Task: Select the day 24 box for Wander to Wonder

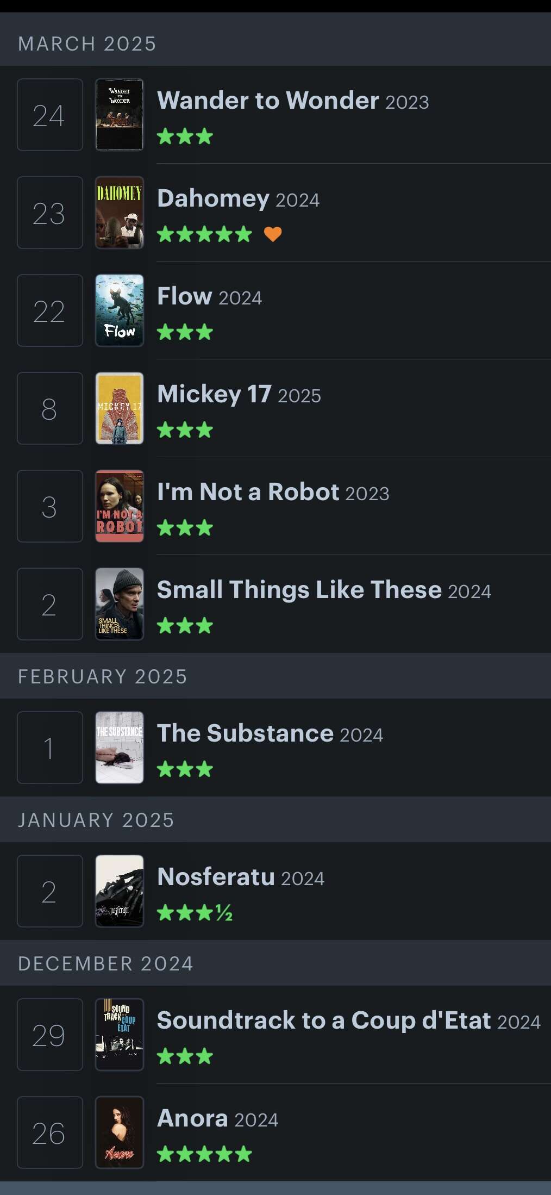Action: click(50, 115)
